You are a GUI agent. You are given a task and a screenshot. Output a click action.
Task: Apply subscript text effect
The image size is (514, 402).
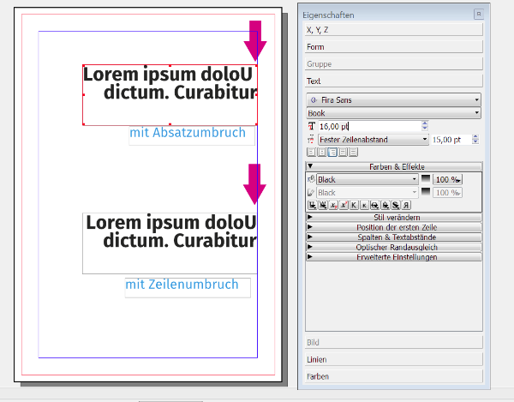(x=333, y=206)
